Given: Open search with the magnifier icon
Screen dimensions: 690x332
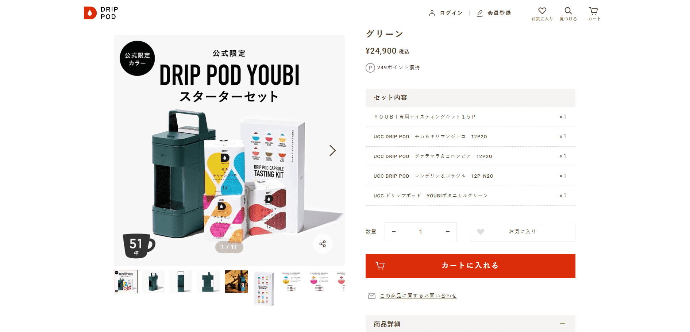Looking at the screenshot, I should (x=568, y=11).
